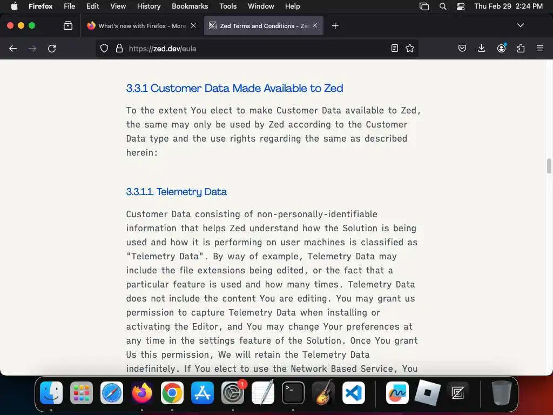
Task: Click 3.3.1.1 Telemetry Data heading link
Action: [177, 192]
